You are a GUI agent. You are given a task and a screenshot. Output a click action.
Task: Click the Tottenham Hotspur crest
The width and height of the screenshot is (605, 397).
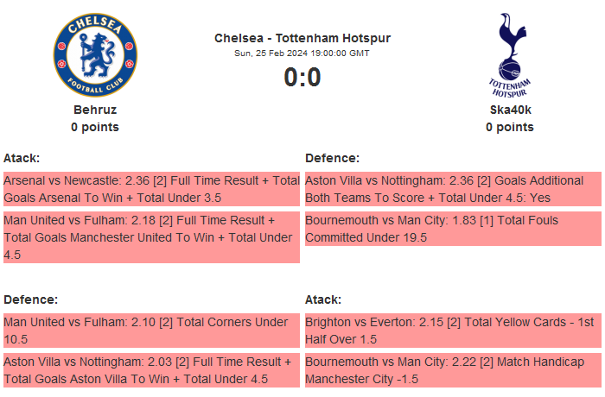click(510, 56)
